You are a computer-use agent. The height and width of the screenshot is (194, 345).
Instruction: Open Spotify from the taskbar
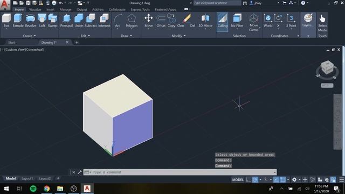pos(33,189)
